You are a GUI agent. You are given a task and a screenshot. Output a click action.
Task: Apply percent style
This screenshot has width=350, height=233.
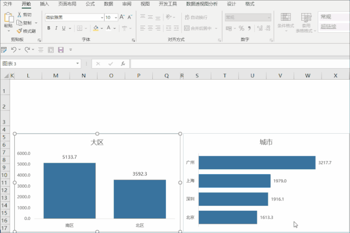242,28
